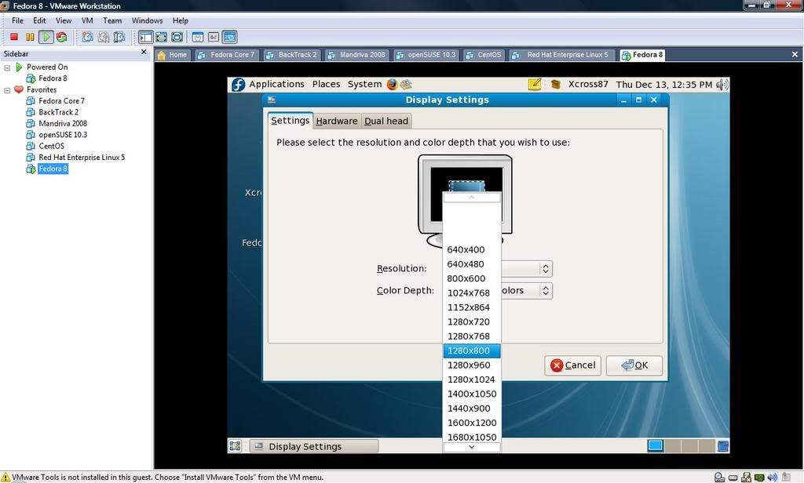Select openSUSE 10.3 in the sidebar
The height and width of the screenshot is (483, 804).
pyautogui.click(x=63, y=135)
